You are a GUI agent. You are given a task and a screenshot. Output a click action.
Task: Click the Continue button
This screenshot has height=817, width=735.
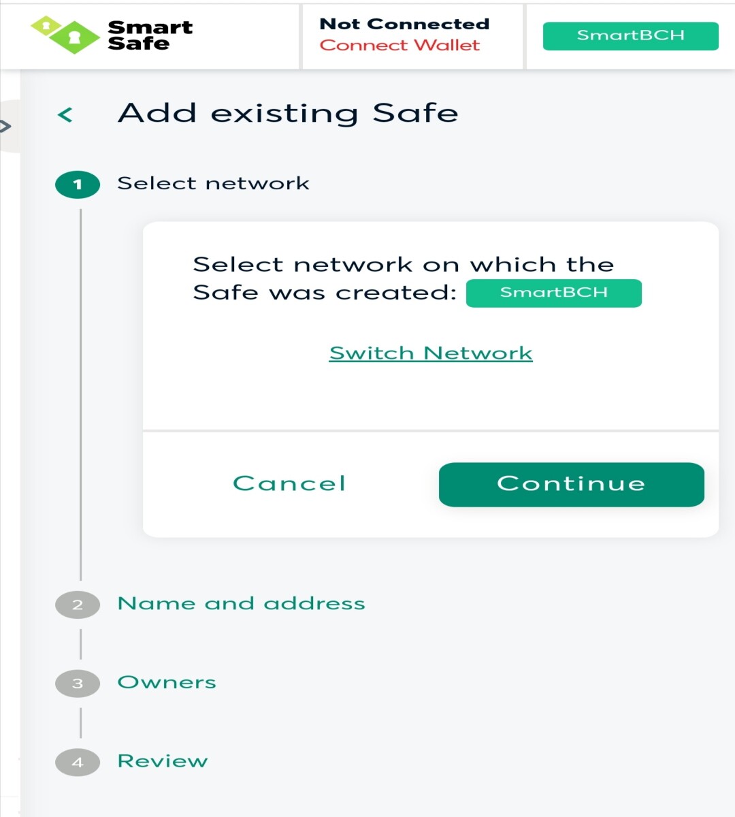click(x=571, y=484)
